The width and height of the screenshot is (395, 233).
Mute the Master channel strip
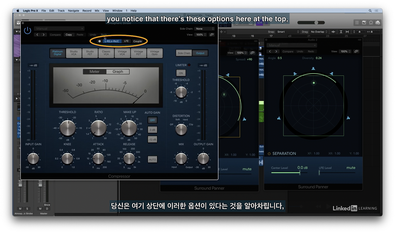[x=40, y=209]
